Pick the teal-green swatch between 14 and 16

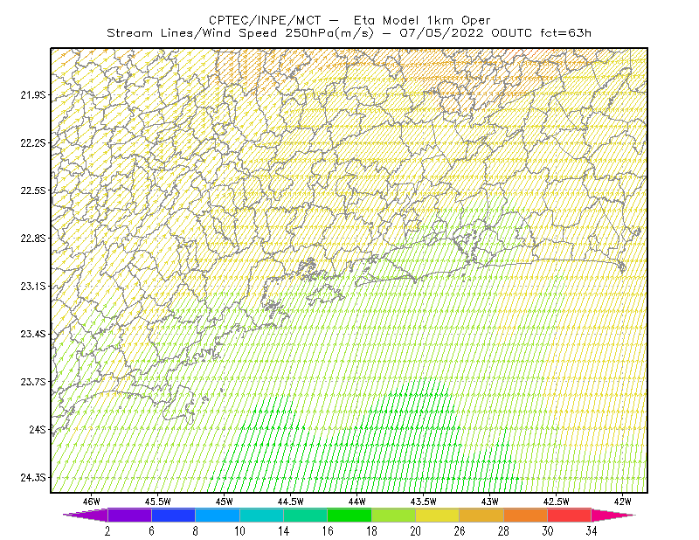(305, 515)
